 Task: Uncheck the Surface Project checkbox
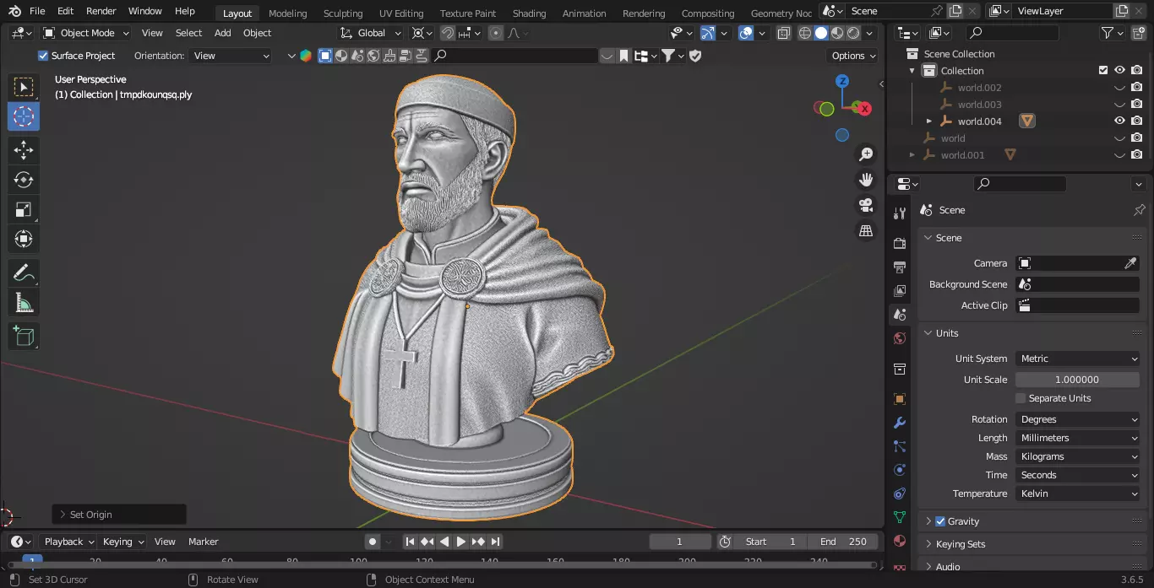click(x=44, y=56)
